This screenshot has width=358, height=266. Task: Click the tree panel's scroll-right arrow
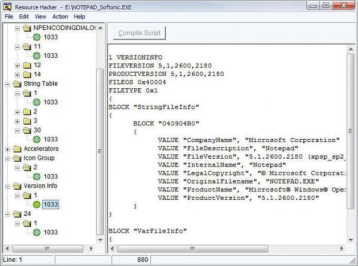pyautogui.click(x=91, y=249)
